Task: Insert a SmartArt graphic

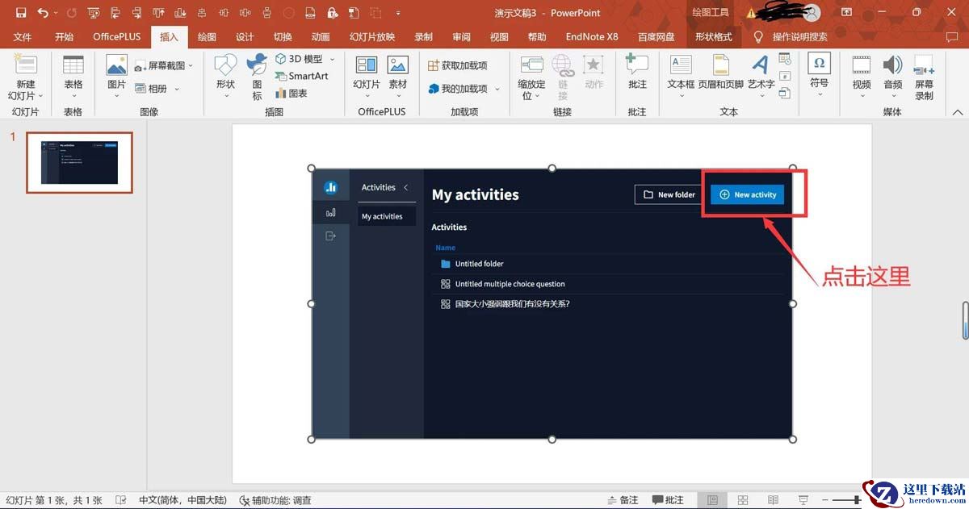Action: click(301, 76)
